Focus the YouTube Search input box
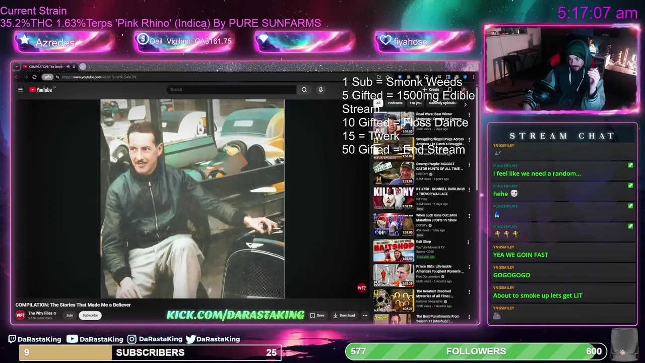The image size is (645, 363). click(x=232, y=90)
